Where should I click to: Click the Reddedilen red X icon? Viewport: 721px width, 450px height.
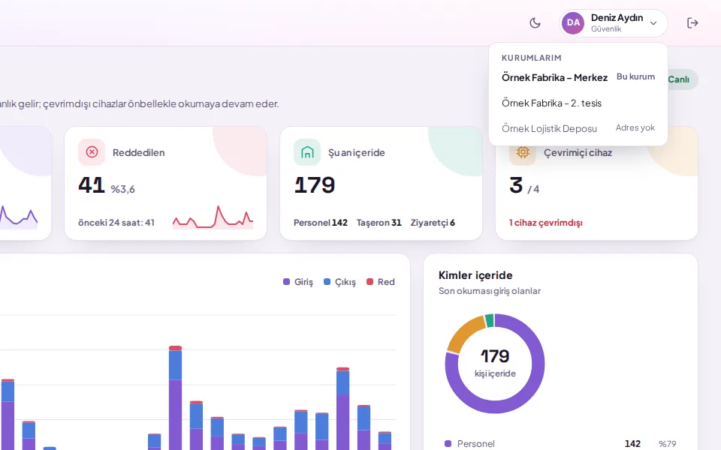click(x=92, y=152)
